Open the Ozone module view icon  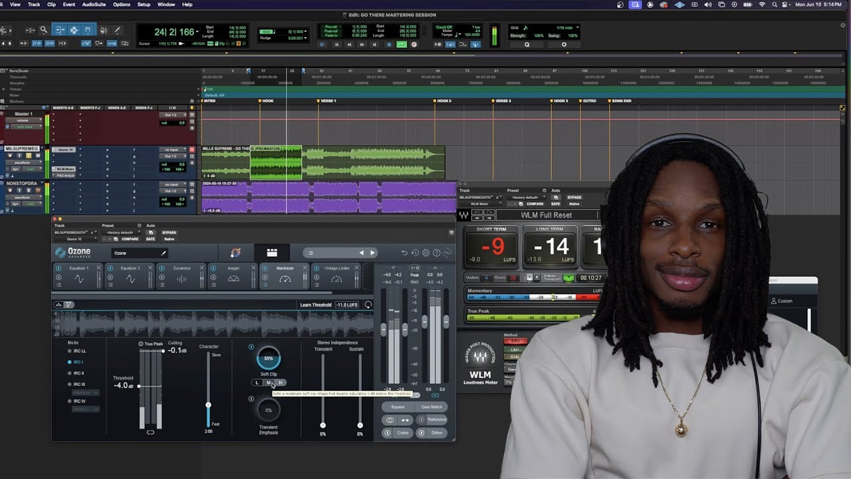(x=272, y=253)
